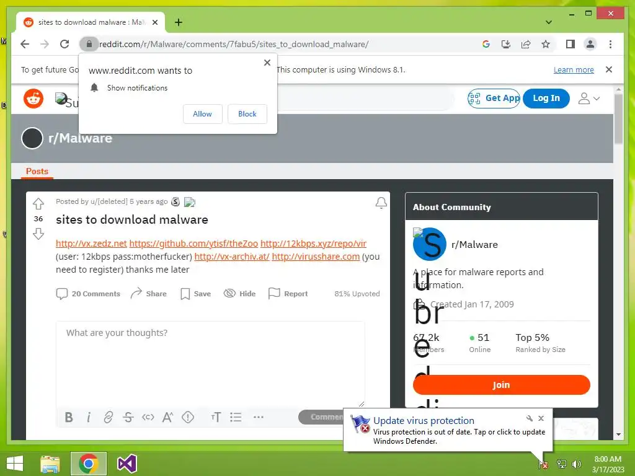Report the post
The width and height of the screenshot is (635, 476).
pyautogui.click(x=288, y=294)
